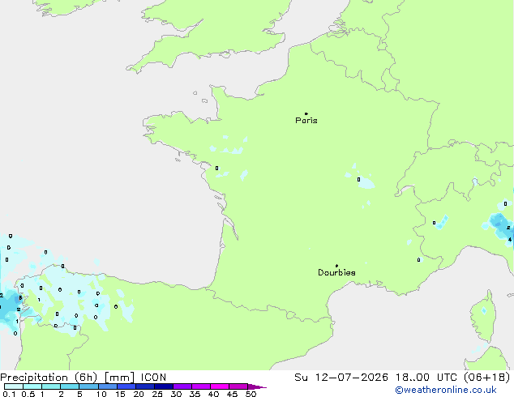Select the legend swatch between 5 and 10
The image size is (514, 397).
89,386
